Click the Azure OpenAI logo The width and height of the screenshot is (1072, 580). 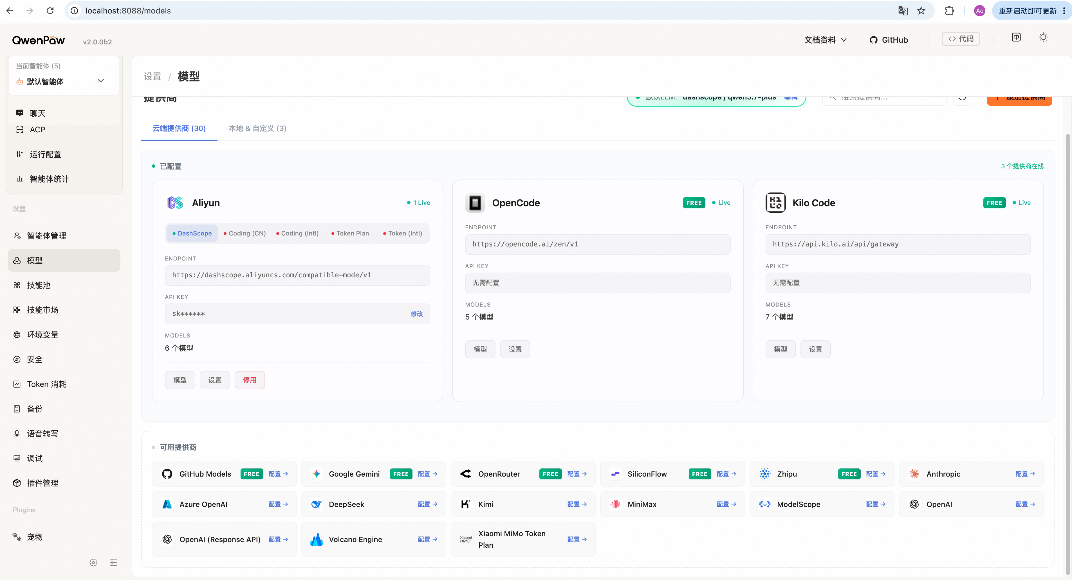167,504
